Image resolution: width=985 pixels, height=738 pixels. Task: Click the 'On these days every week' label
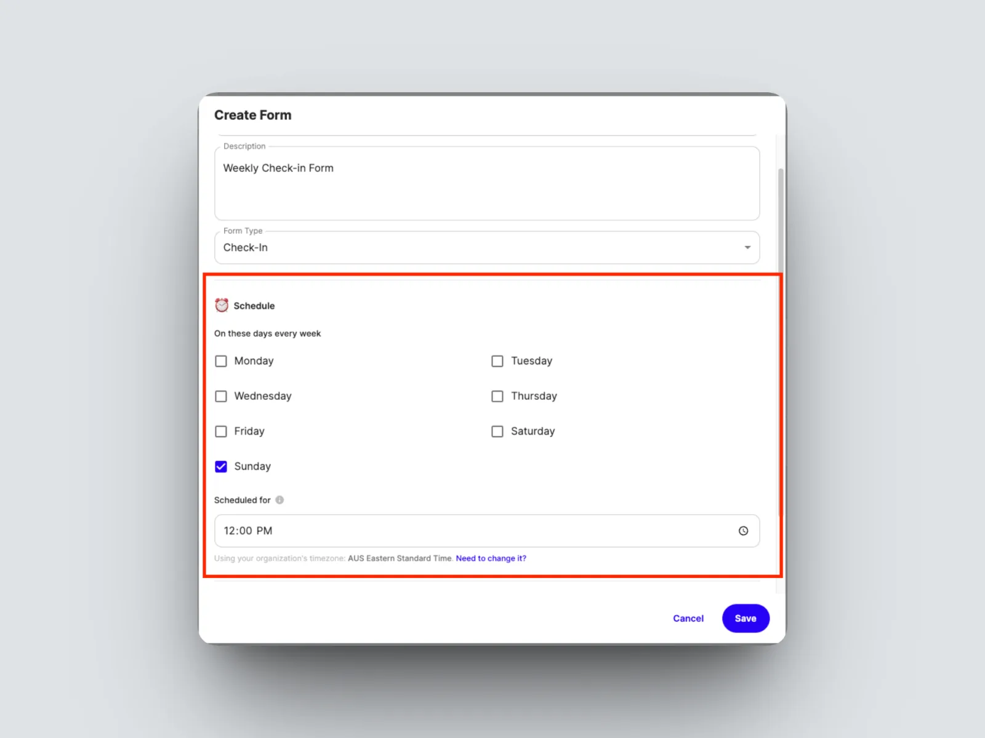pos(267,333)
